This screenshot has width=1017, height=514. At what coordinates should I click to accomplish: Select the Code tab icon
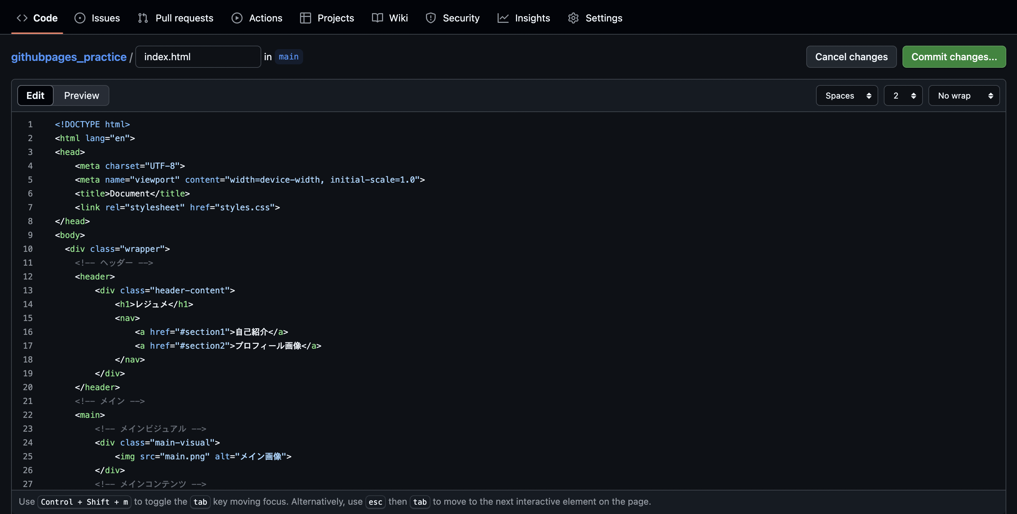22,18
